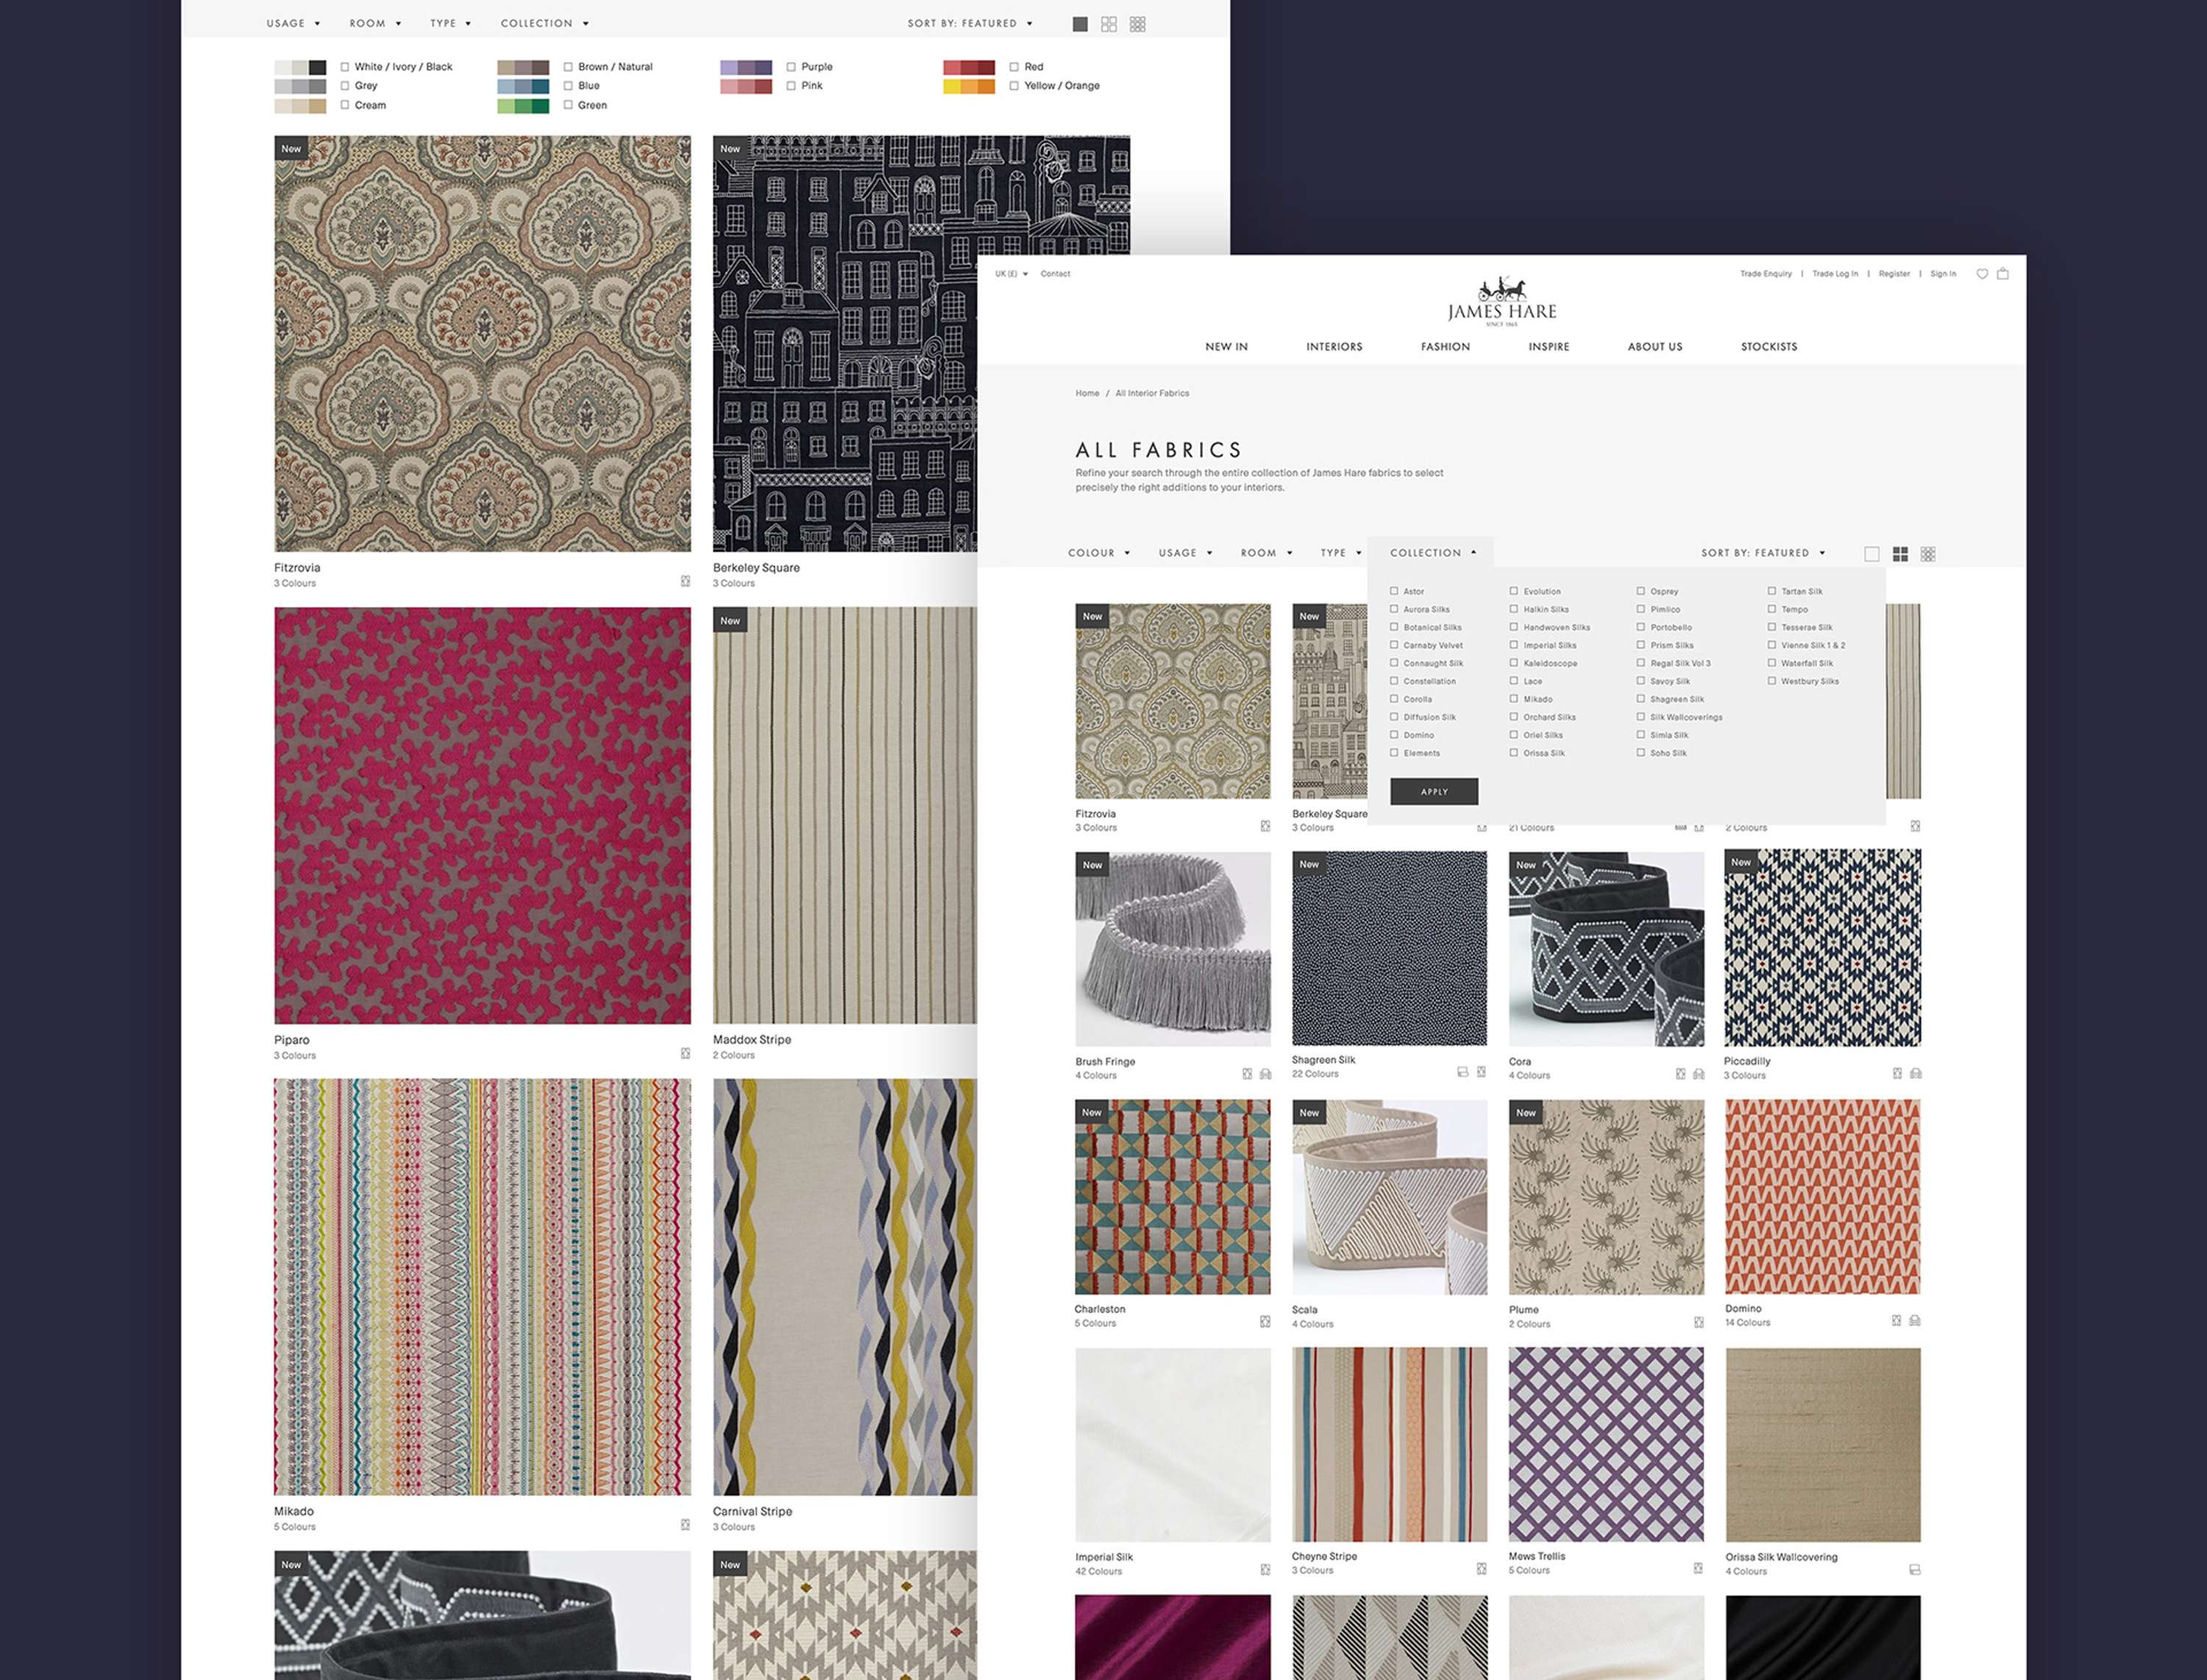The height and width of the screenshot is (1680, 2207).
Task: Click the Blue colour swatch strip
Action: tap(523, 86)
